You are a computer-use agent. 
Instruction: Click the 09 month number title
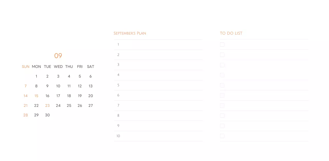pos(58,56)
